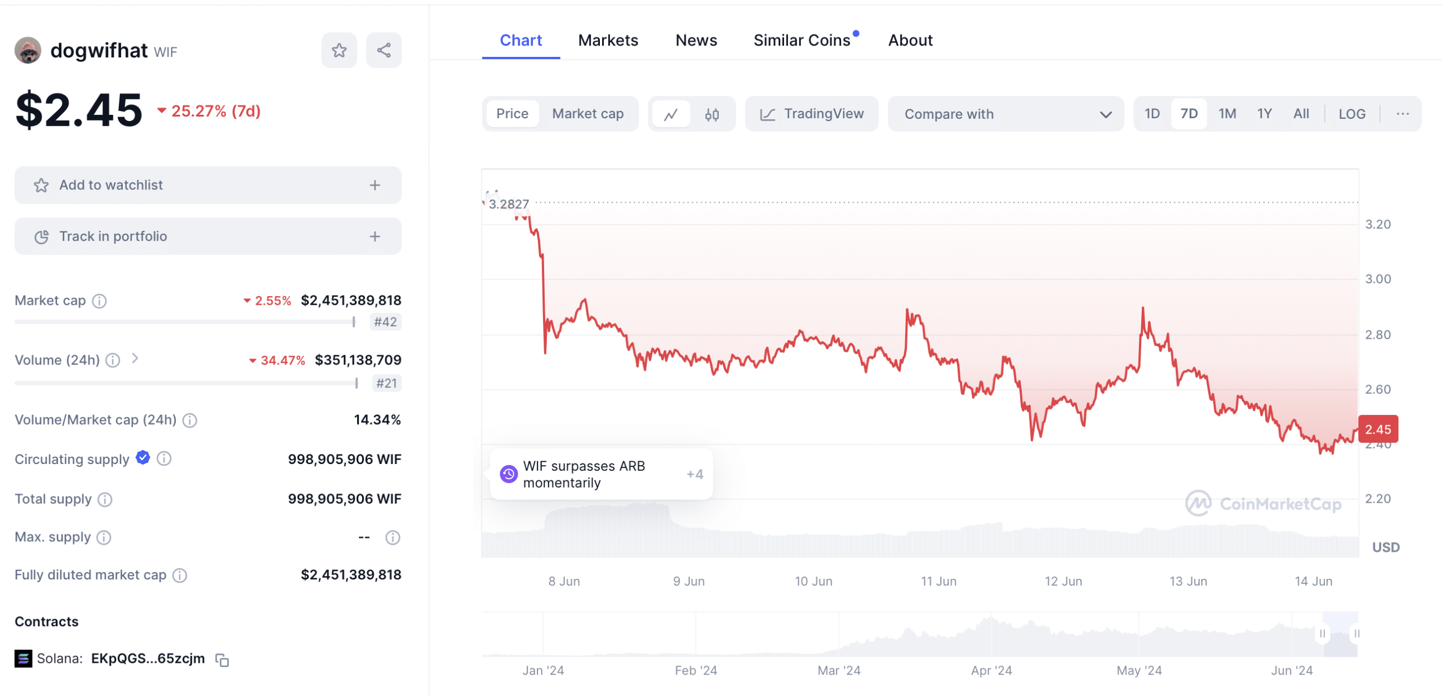Click the purple event clock icon
The width and height of the screenshot is (1442, 696).
click(509, 474)
